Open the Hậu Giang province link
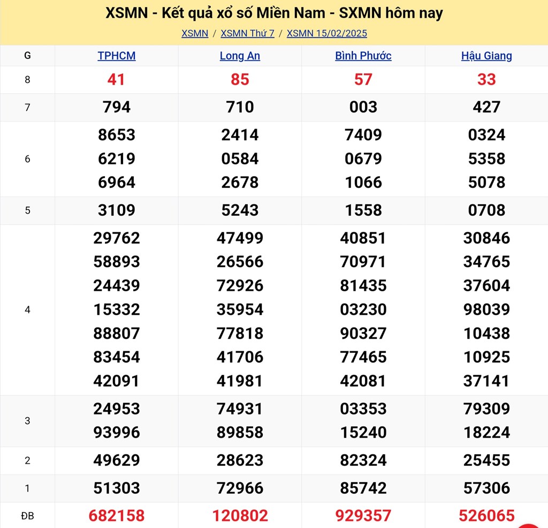 (x=486, y=56)
